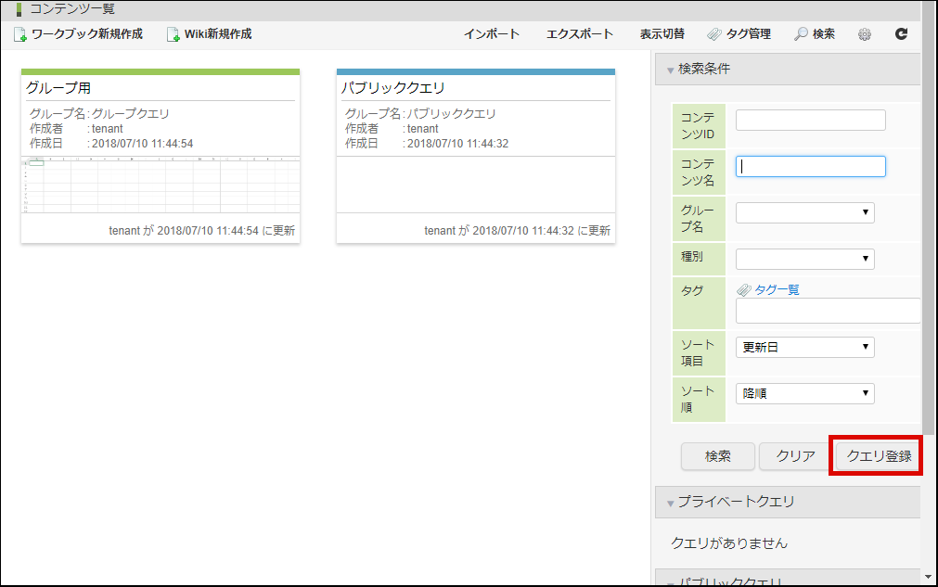
Task: Click the scrollbar down arrow
Action: 928,577
